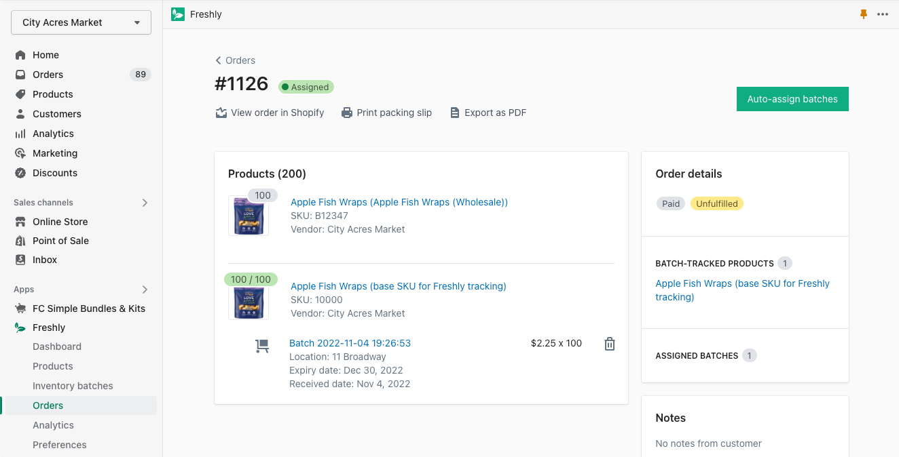Image resolution: width=899 pixels, height=457 pixels.
Task: Open Freshly Products submenu item
Action: click(53, 366)
